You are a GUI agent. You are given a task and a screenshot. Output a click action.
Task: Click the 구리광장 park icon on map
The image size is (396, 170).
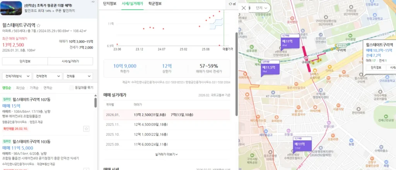[x=350, y=36]
